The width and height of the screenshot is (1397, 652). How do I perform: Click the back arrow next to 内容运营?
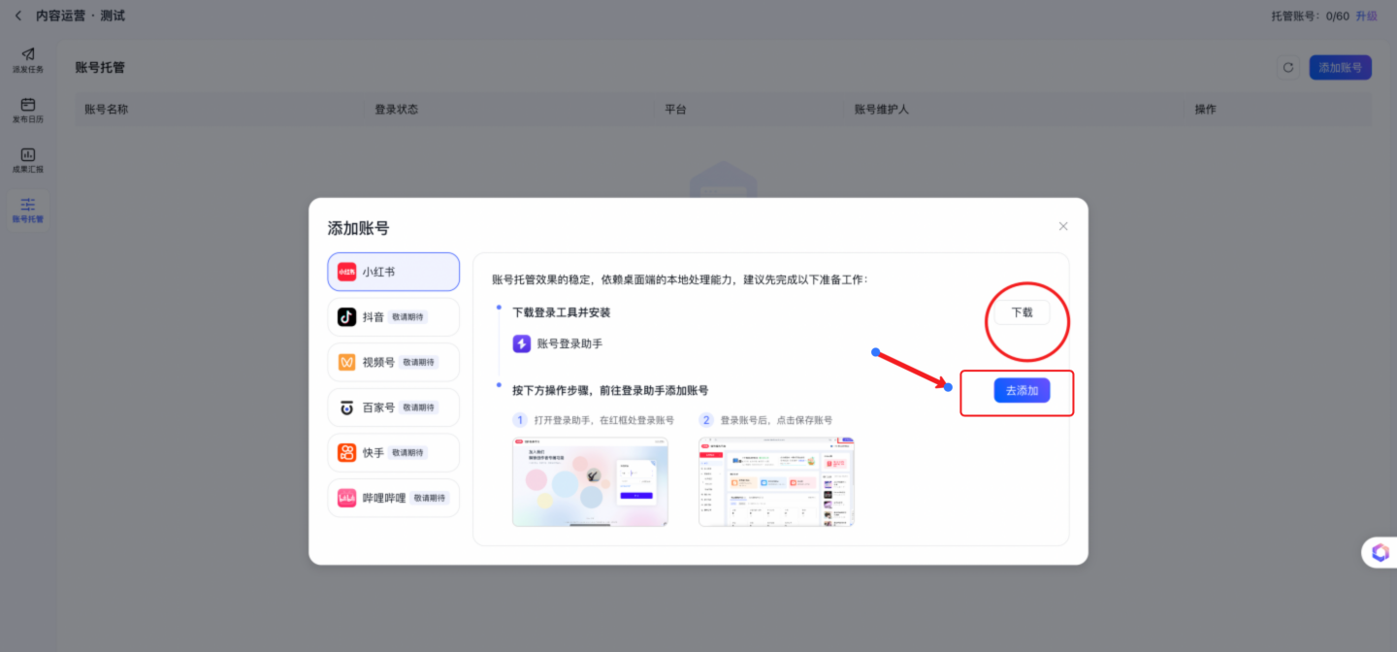[x=17, y=16]
